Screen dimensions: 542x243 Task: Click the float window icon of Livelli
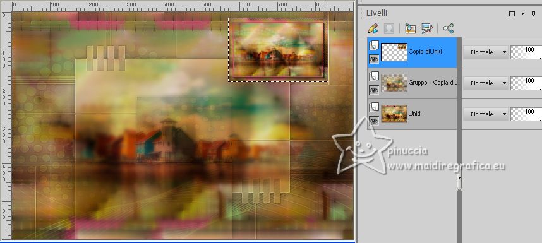(x=512, y=14)
